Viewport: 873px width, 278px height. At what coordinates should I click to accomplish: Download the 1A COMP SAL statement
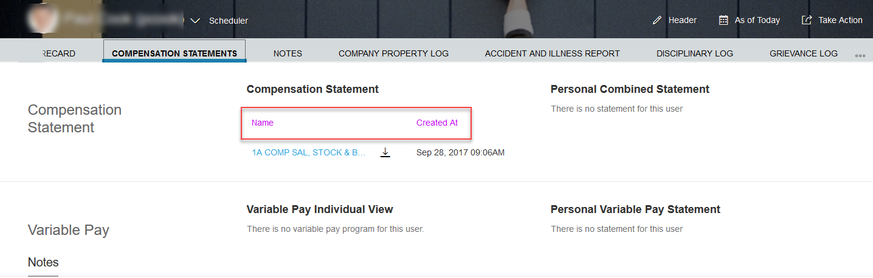click(385, 153)
